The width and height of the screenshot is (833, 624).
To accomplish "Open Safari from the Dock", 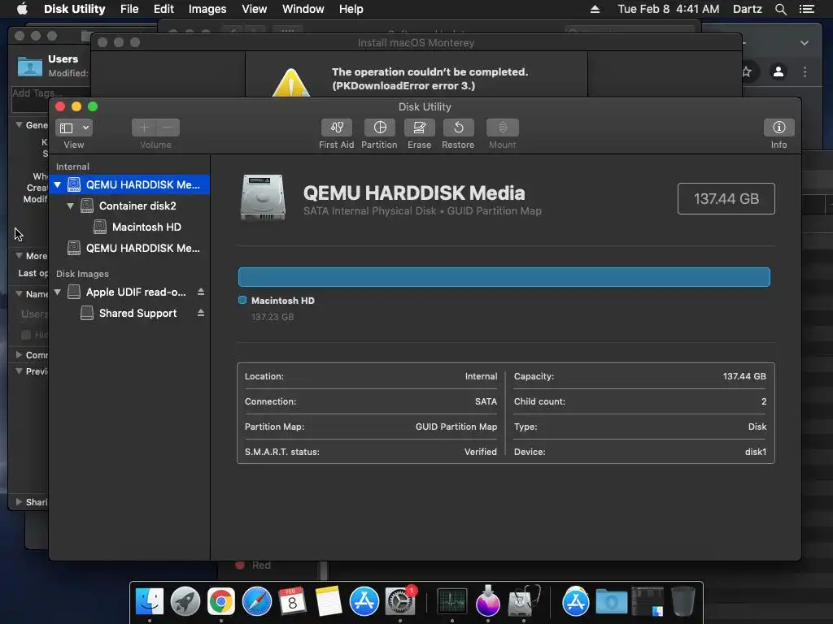I will click(256, 602).
